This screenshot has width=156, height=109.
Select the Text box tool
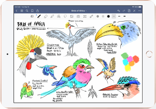click(x=85, y=16)
